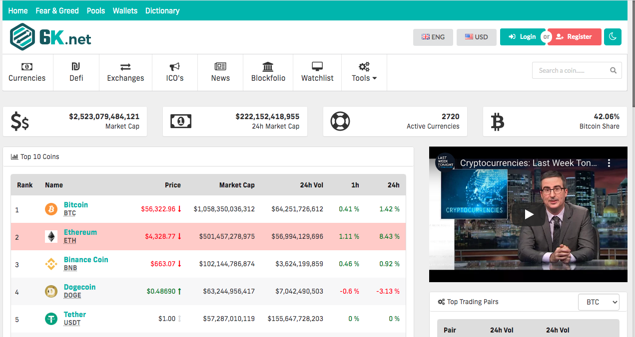Toggle dark mode with moon button
This screenshot has width=635, height=337.
tap(613, 37)
